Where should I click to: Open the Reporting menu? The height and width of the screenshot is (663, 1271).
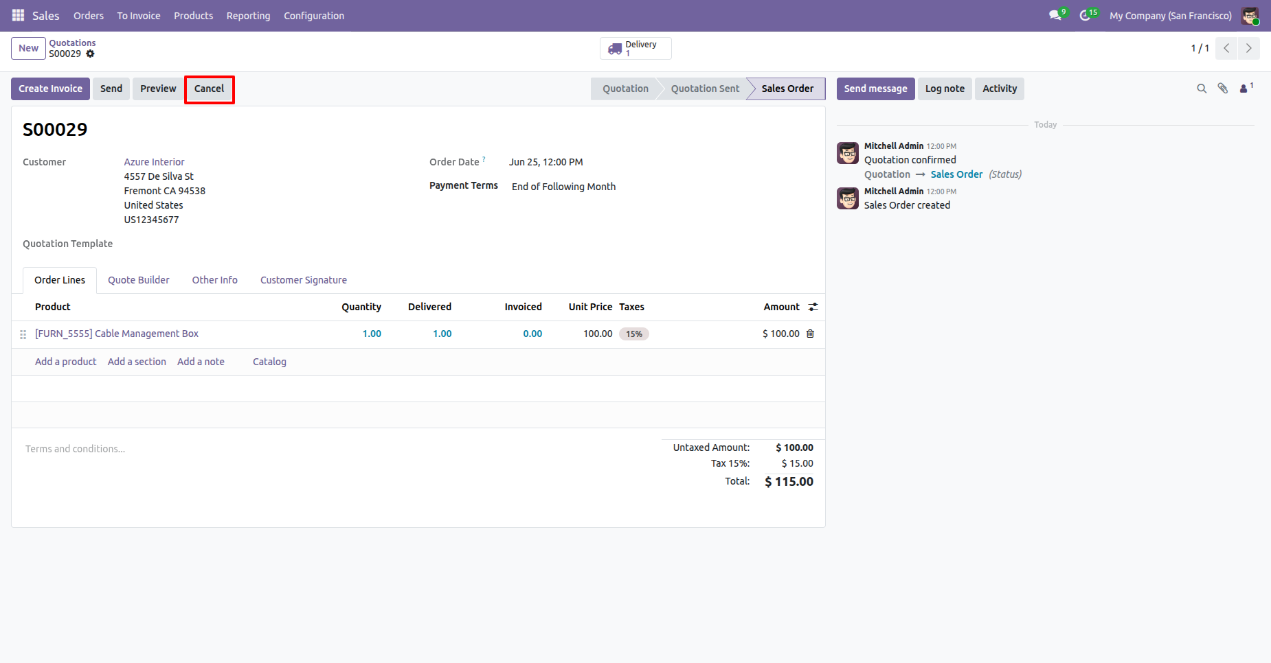coord(248,15)
